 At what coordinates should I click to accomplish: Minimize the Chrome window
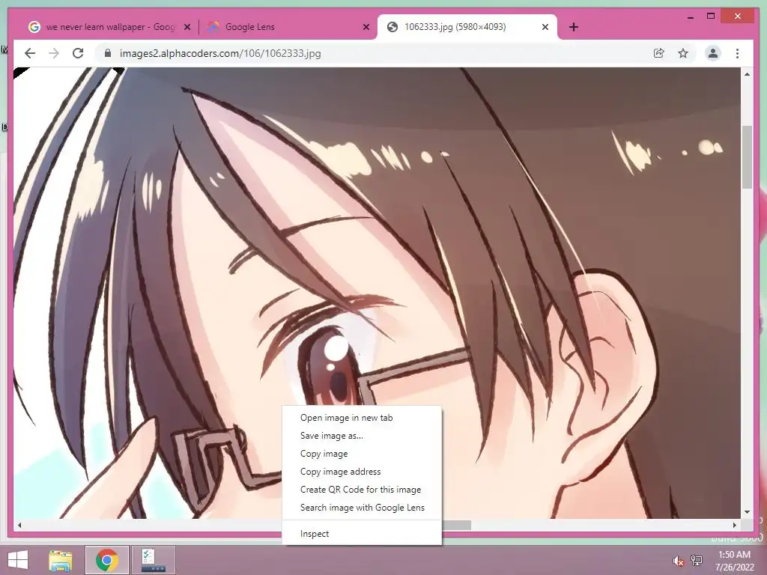690,17
